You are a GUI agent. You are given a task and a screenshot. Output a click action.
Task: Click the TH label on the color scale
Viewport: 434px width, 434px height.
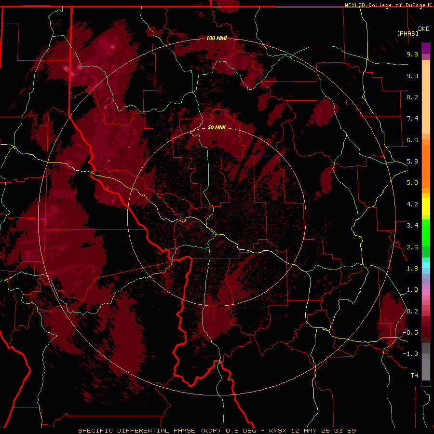point(414,376)
